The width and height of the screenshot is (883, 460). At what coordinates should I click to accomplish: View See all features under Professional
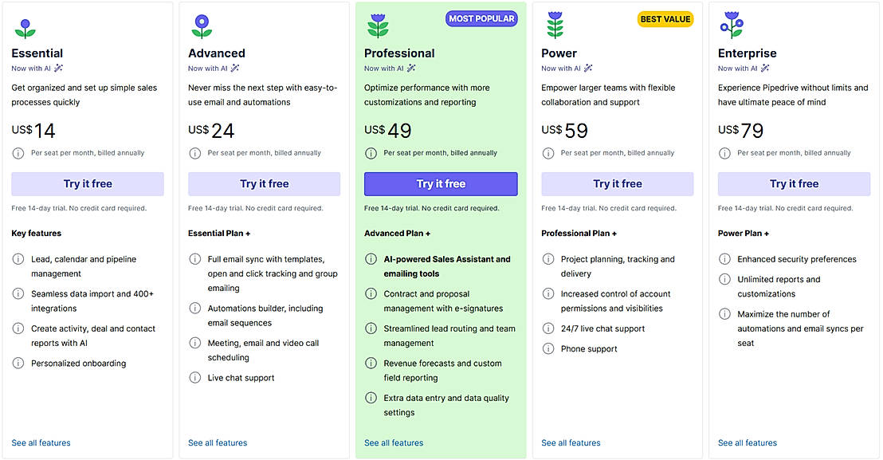point(394,443)
